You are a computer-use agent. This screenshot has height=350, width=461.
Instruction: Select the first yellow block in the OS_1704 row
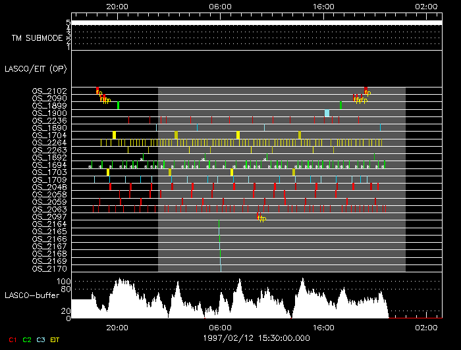click(114, 135)
